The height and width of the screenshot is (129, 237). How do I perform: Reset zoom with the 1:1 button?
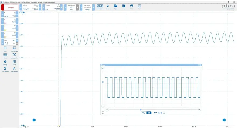pyautogui.click(x=158, y=113)
